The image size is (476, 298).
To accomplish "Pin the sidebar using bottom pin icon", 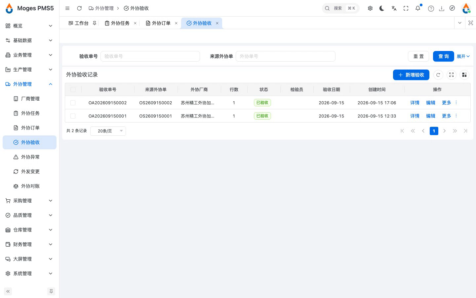I will [x=51, y=291].
